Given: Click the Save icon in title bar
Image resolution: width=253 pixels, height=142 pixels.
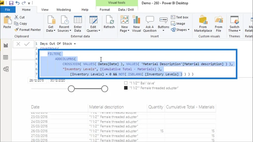Looking at the screenshot, I should coord(11,3).
